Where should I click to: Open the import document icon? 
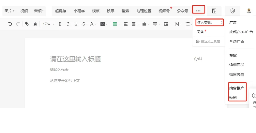(214, 11)
